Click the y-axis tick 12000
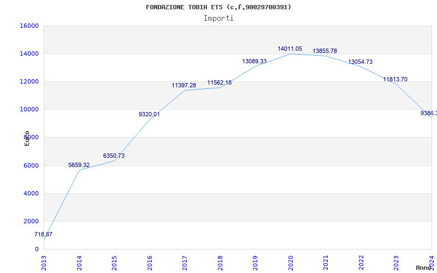Viewport: 437px width, 273px height. pyautogui.click(x=29, y=81)
